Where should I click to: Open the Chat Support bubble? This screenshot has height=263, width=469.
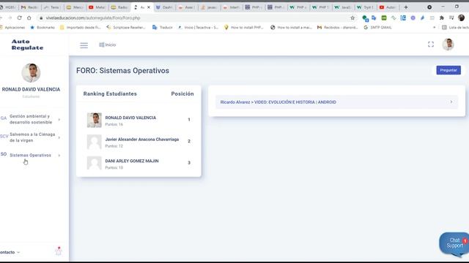[454, 243]
